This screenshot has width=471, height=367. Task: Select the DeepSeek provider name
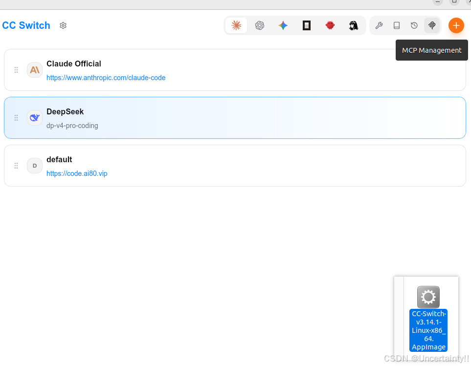[65, 111]
